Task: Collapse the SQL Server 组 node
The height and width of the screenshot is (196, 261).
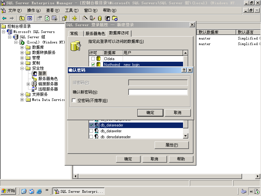Action: tap(10, 37)
